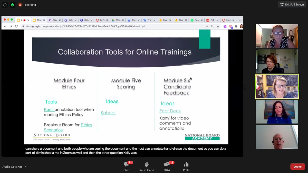Screen dimensions: 308x173
Task: Click Kami for video comments text
Action: pos(175,123)
